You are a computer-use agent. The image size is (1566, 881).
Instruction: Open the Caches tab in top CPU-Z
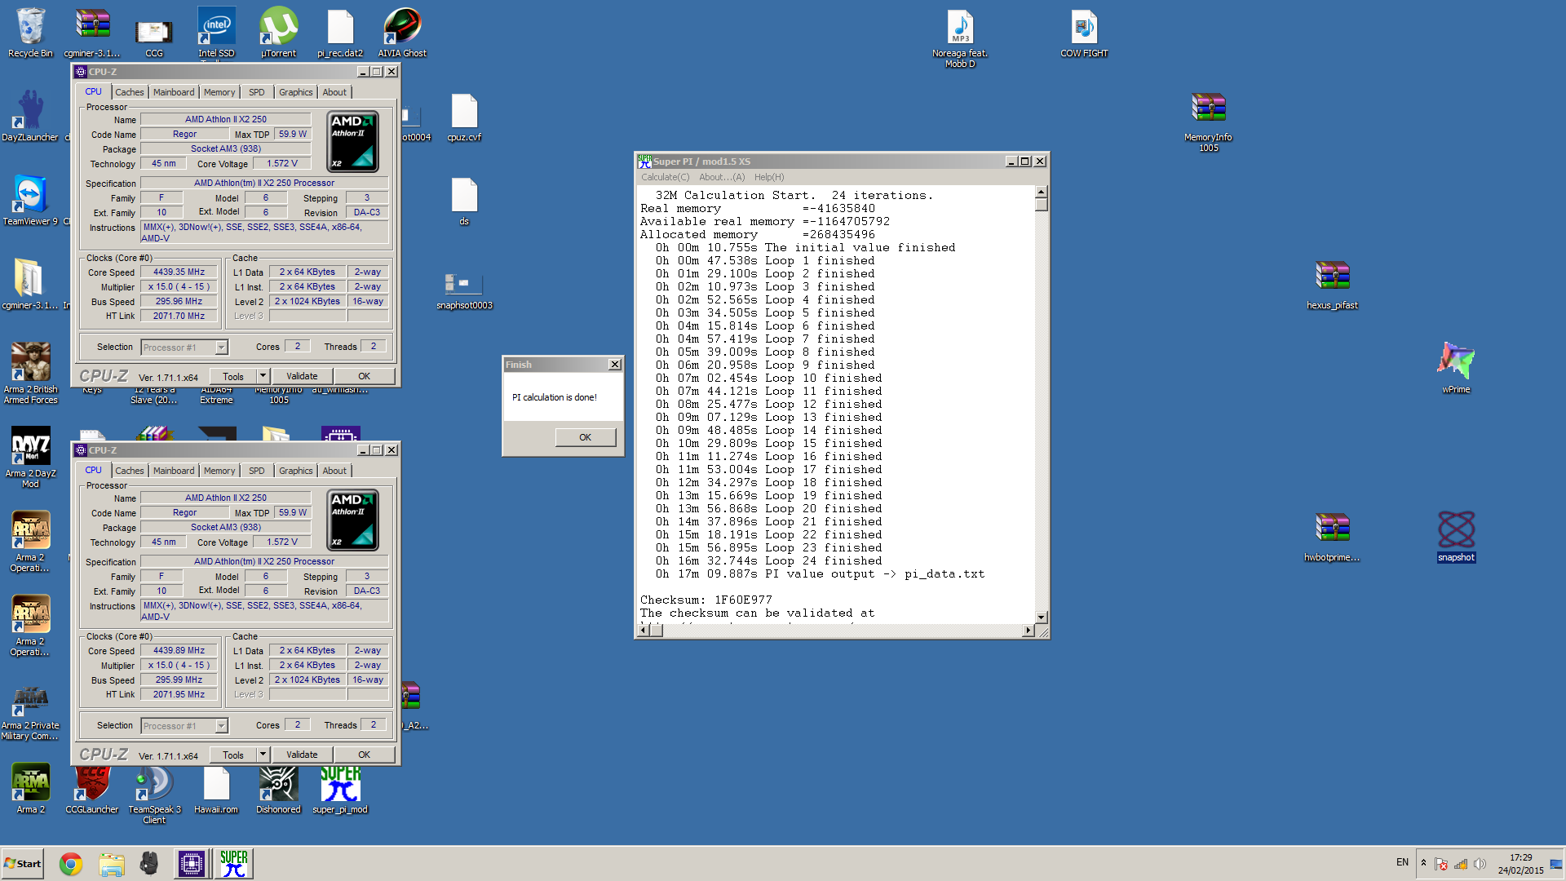click(x=129, y=92)
